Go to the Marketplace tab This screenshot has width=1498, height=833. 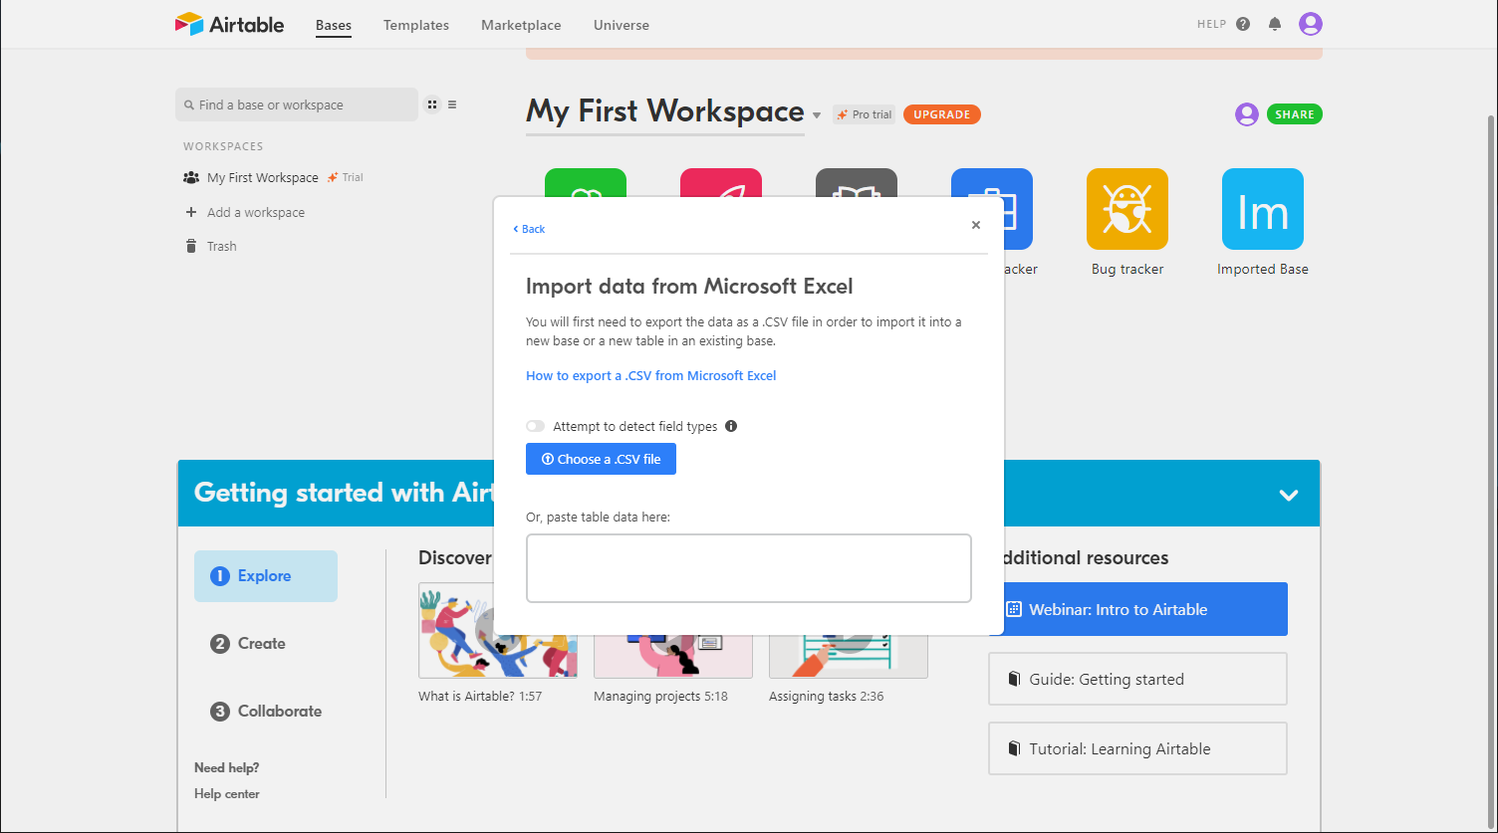521,25
